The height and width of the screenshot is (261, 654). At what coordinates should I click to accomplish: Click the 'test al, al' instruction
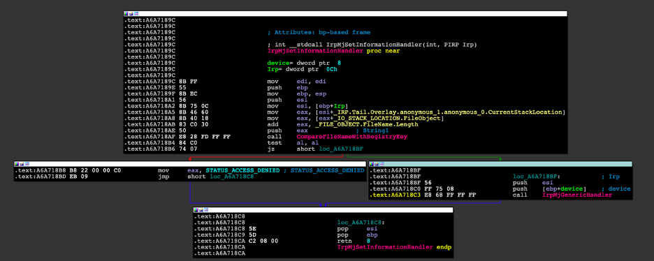point(293,143)
